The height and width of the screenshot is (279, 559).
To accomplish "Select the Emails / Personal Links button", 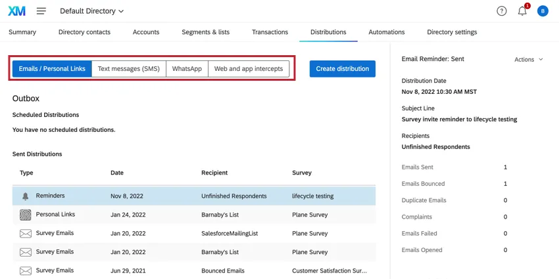I will 52,69.
